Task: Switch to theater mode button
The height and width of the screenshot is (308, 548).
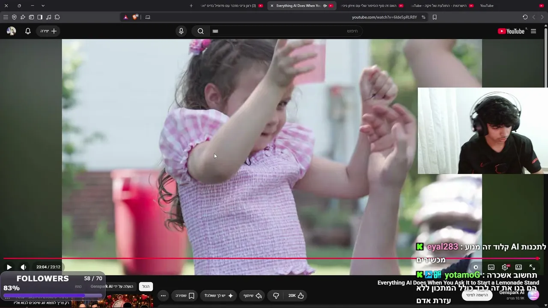Action: pos(518,267)
